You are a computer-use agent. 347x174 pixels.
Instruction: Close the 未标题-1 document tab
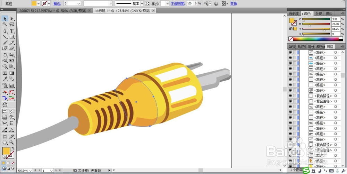153,11
